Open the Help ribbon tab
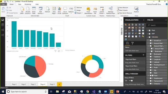Screen dimensions: 168x94 tap(37, 4)
